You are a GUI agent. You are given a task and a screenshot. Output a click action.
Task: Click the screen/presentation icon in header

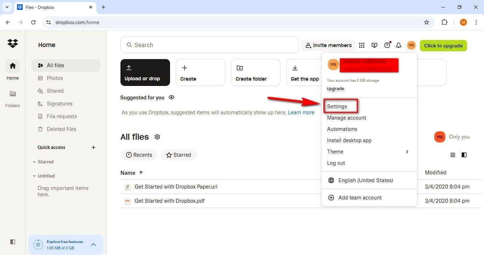(375, 45)
